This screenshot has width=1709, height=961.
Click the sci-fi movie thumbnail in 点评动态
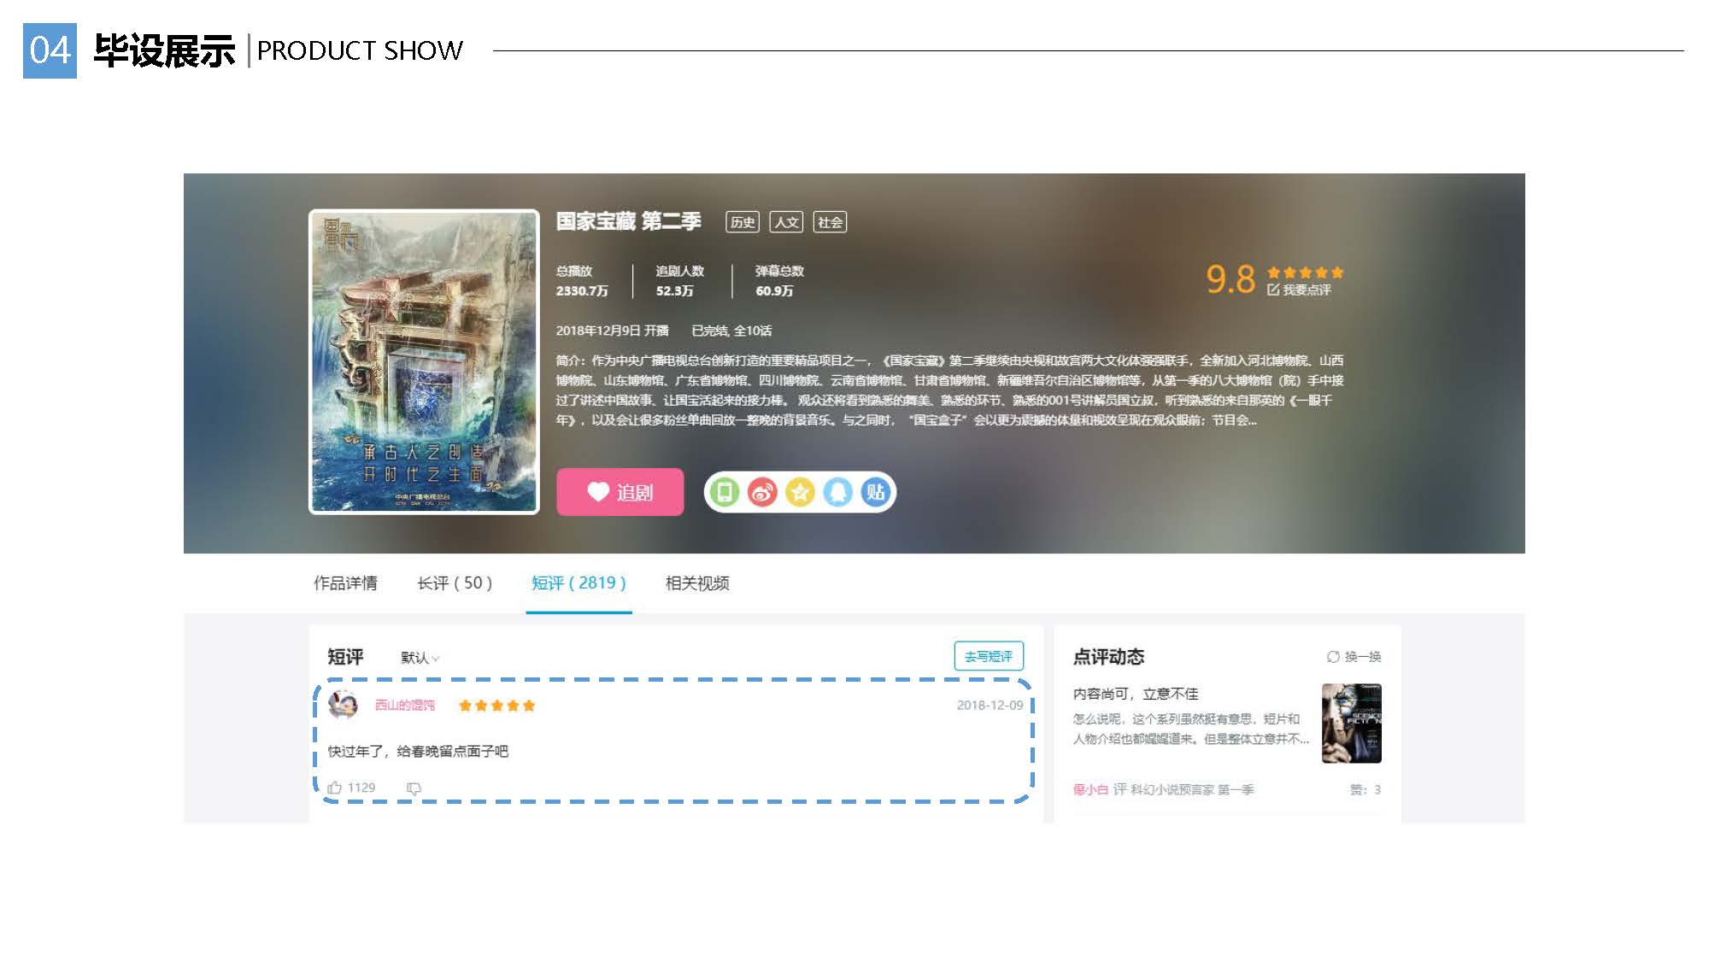pyautogui.click(x=1351, y=724)
